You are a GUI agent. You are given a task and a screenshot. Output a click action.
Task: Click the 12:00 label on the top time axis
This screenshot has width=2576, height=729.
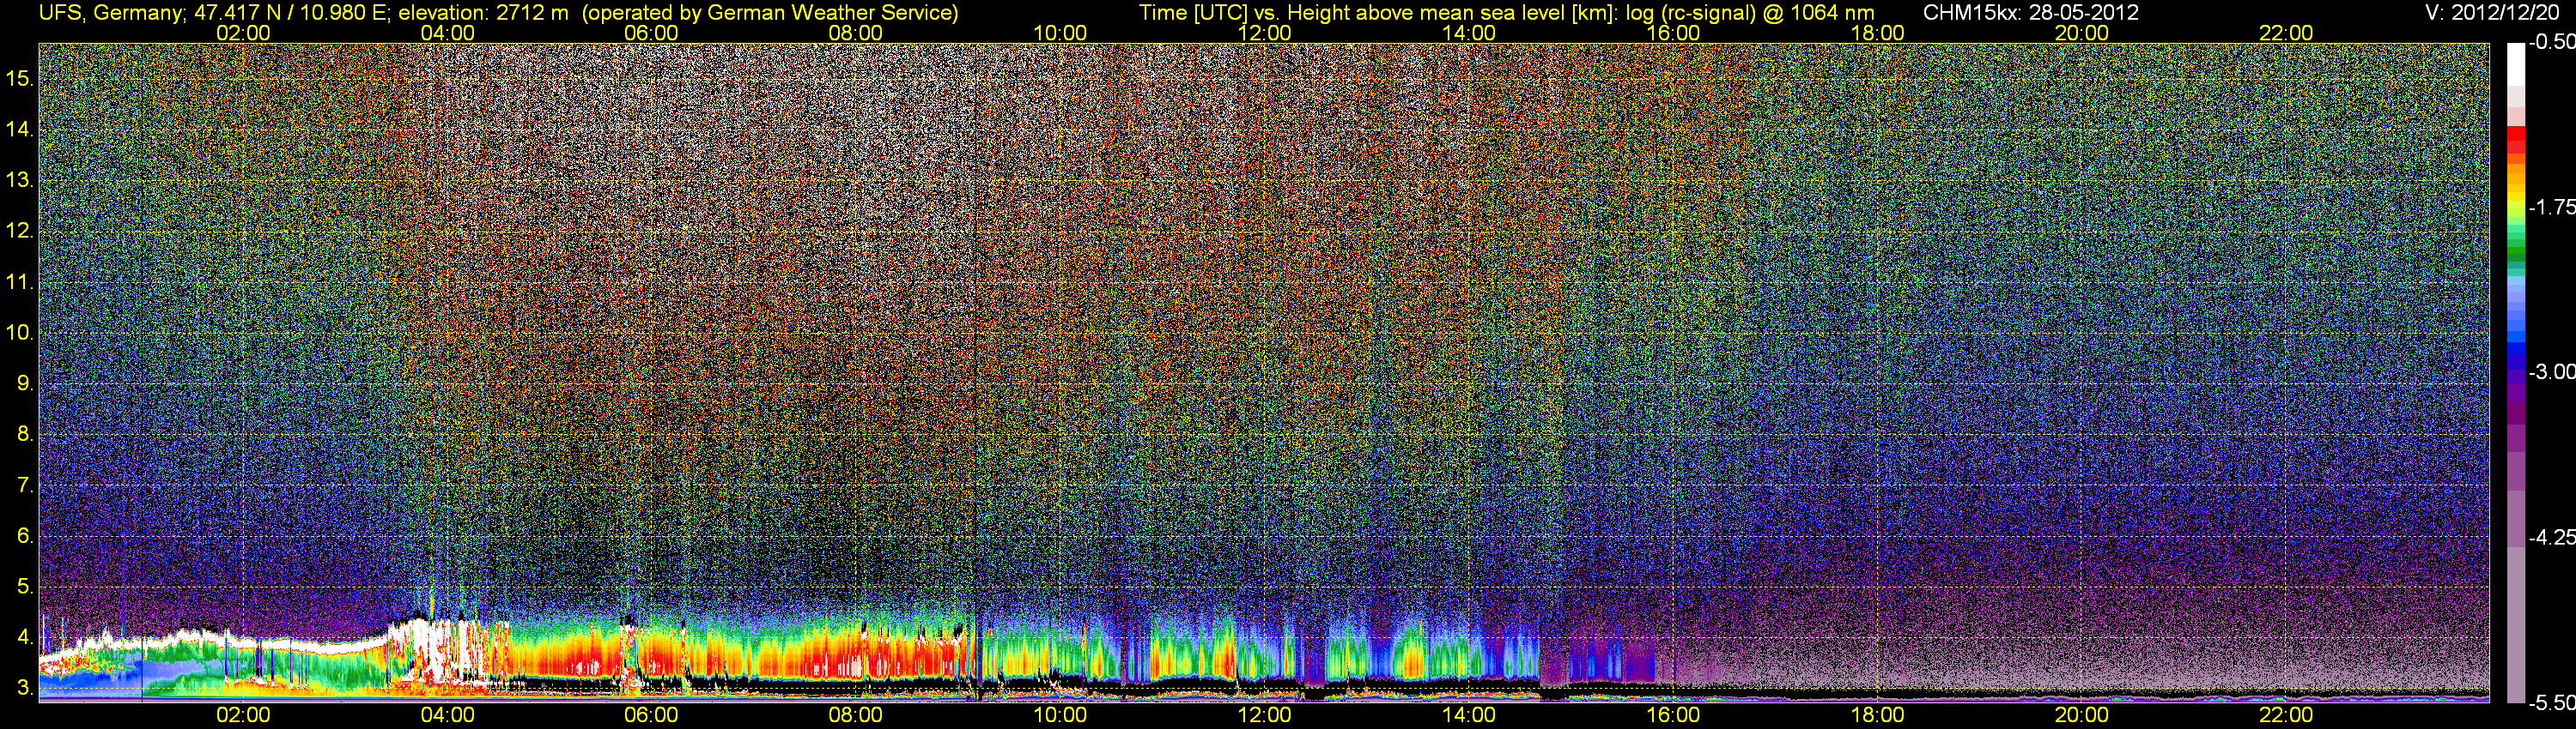tap(1264, 33)
